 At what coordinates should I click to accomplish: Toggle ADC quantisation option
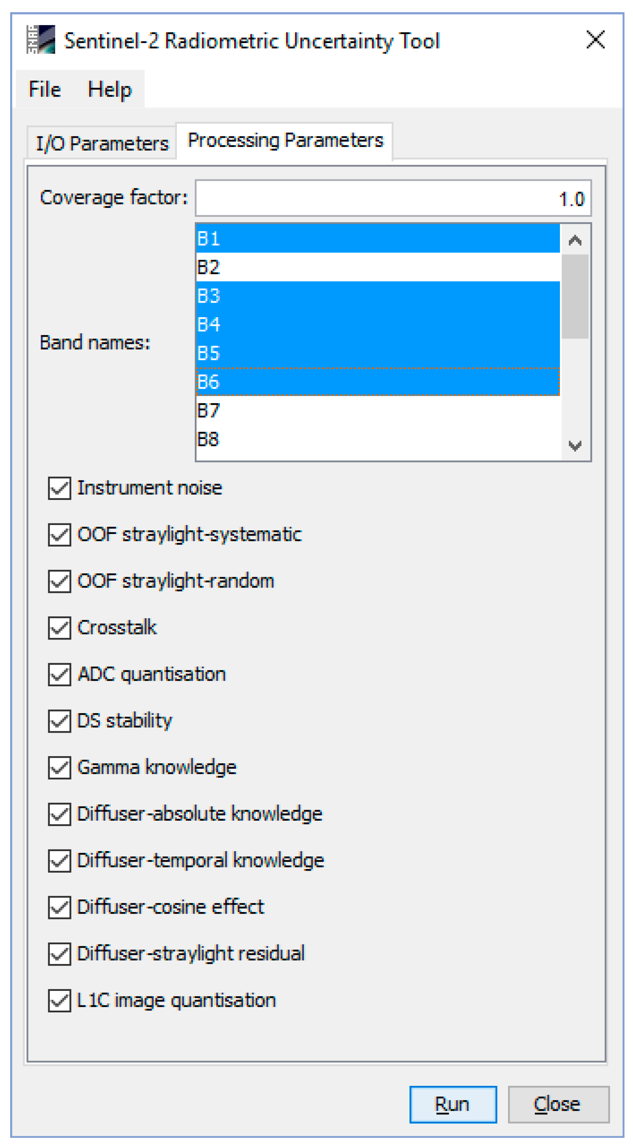[59, 674]
